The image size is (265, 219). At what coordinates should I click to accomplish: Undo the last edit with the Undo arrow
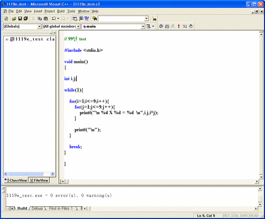pyautogui.click(x=54, y=19)
